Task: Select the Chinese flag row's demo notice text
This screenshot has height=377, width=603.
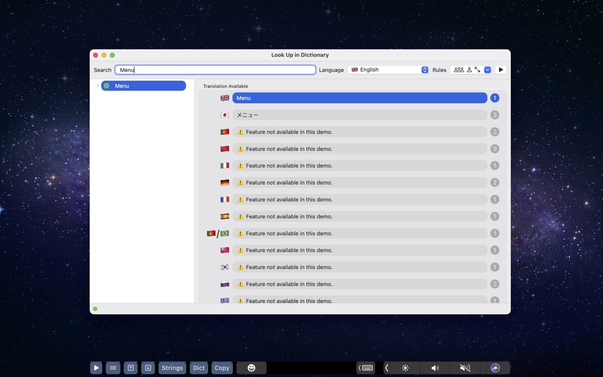Action: click(x=289, y=149)
